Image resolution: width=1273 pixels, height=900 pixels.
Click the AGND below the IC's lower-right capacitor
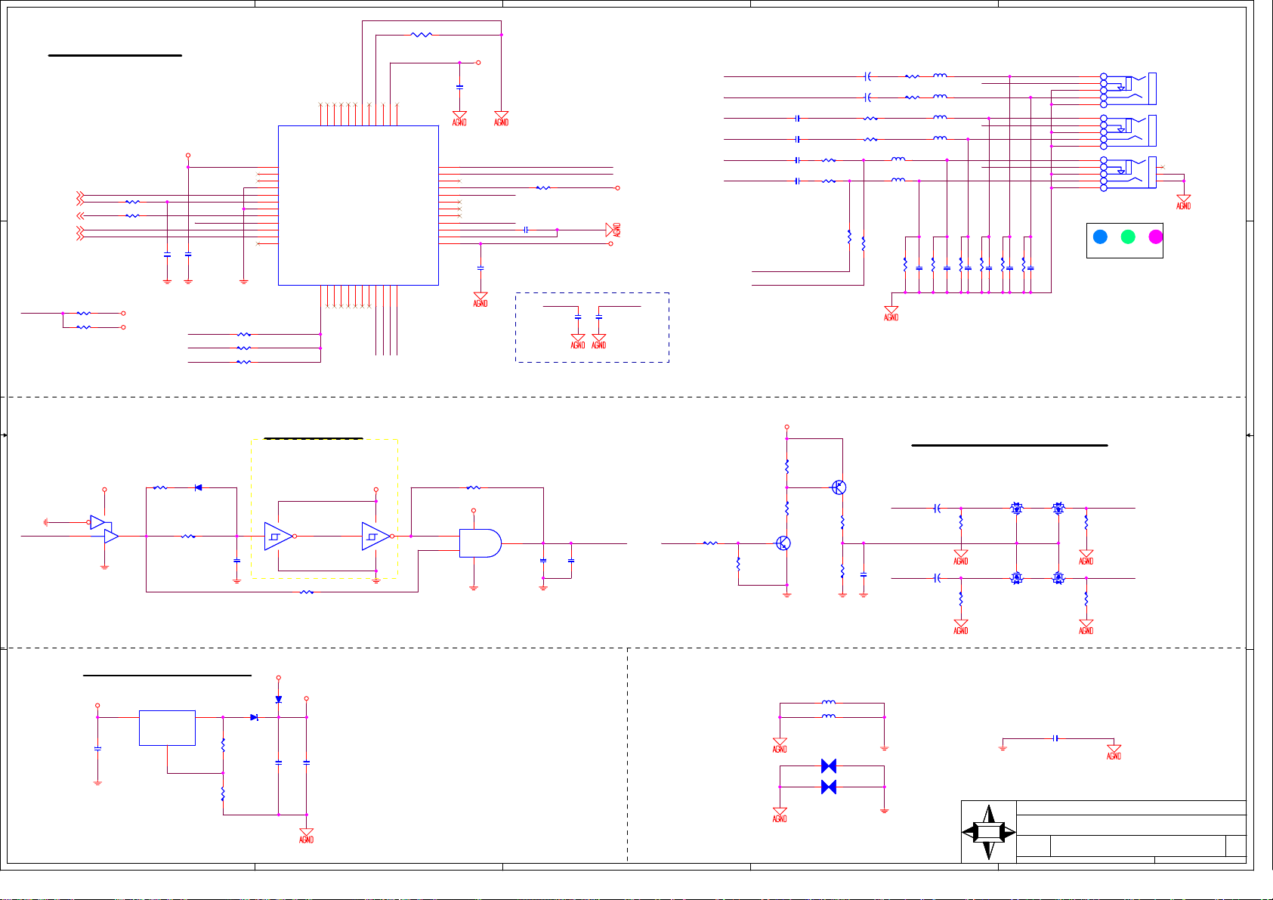point(480,299)
